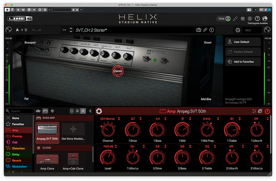Toggle the A to B compare switch
Viewport: 276px width, 181px height.
point(22,30)
